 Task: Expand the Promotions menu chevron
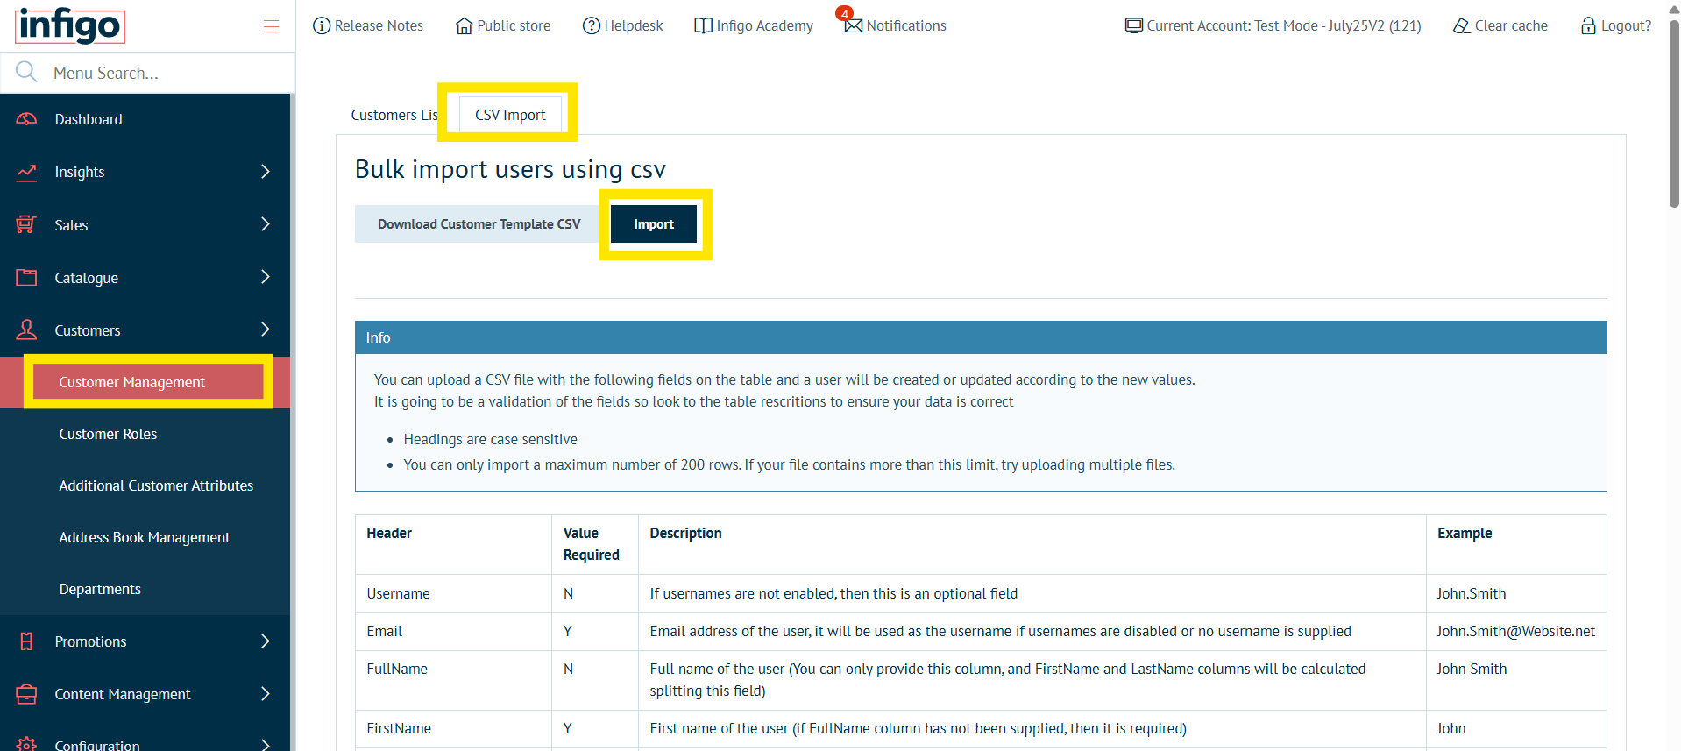tap(266, 641)
